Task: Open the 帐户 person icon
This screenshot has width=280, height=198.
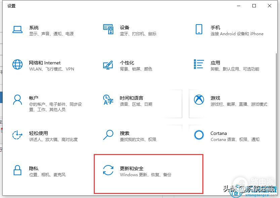Action: [17, 100]
